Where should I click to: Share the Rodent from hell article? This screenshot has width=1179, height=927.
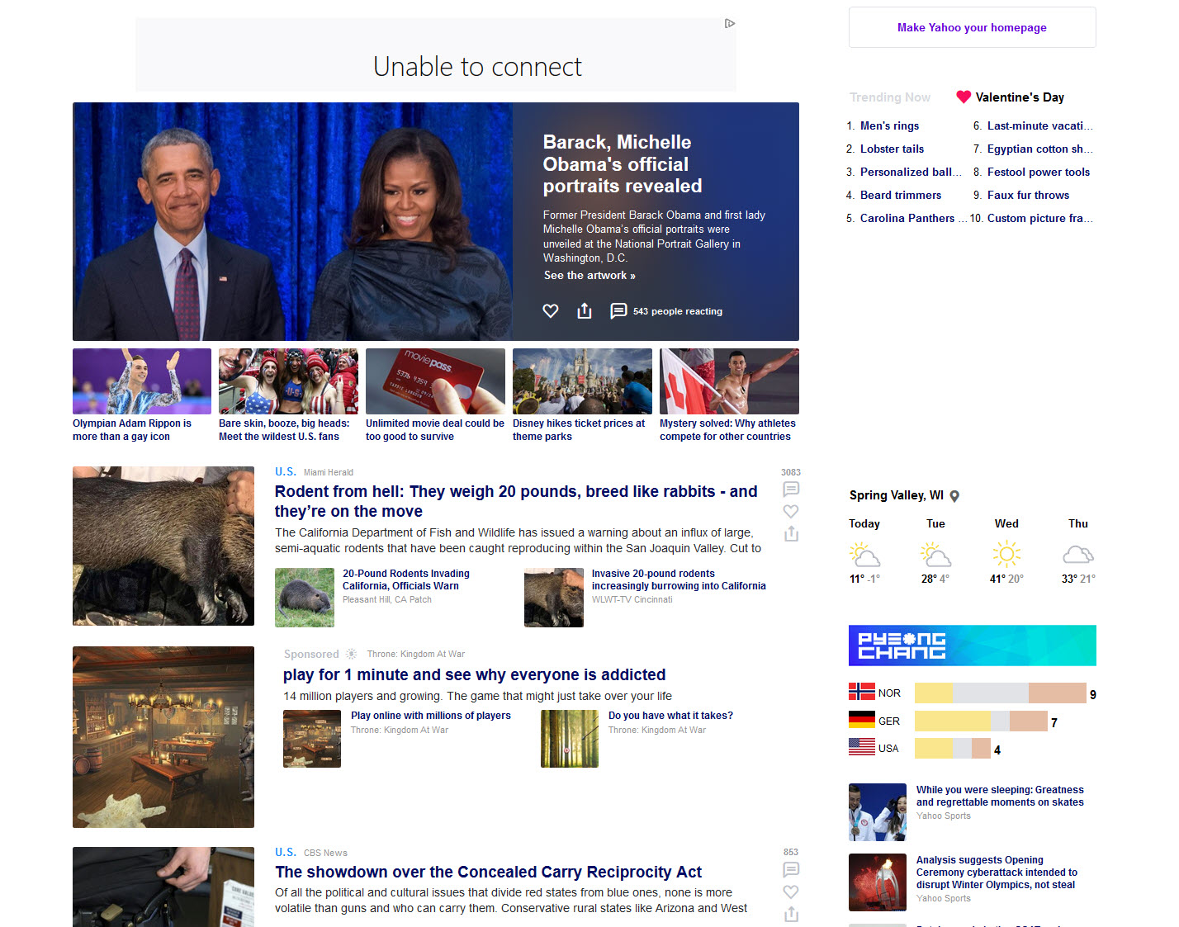(791, 533)
